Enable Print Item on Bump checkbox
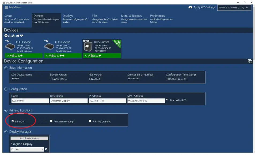The image size is (255, 155). click(x=51, y=121)
